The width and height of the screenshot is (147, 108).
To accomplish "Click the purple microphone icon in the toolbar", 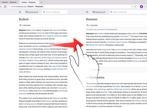I will pos(141,6).
